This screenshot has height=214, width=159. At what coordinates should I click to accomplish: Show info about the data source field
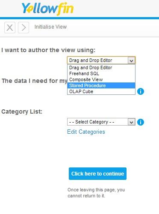coord(141,91)
